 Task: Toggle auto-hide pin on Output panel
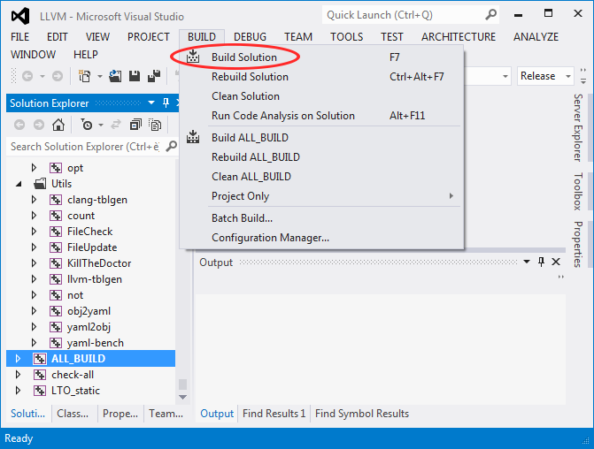(x=541, y=263)
